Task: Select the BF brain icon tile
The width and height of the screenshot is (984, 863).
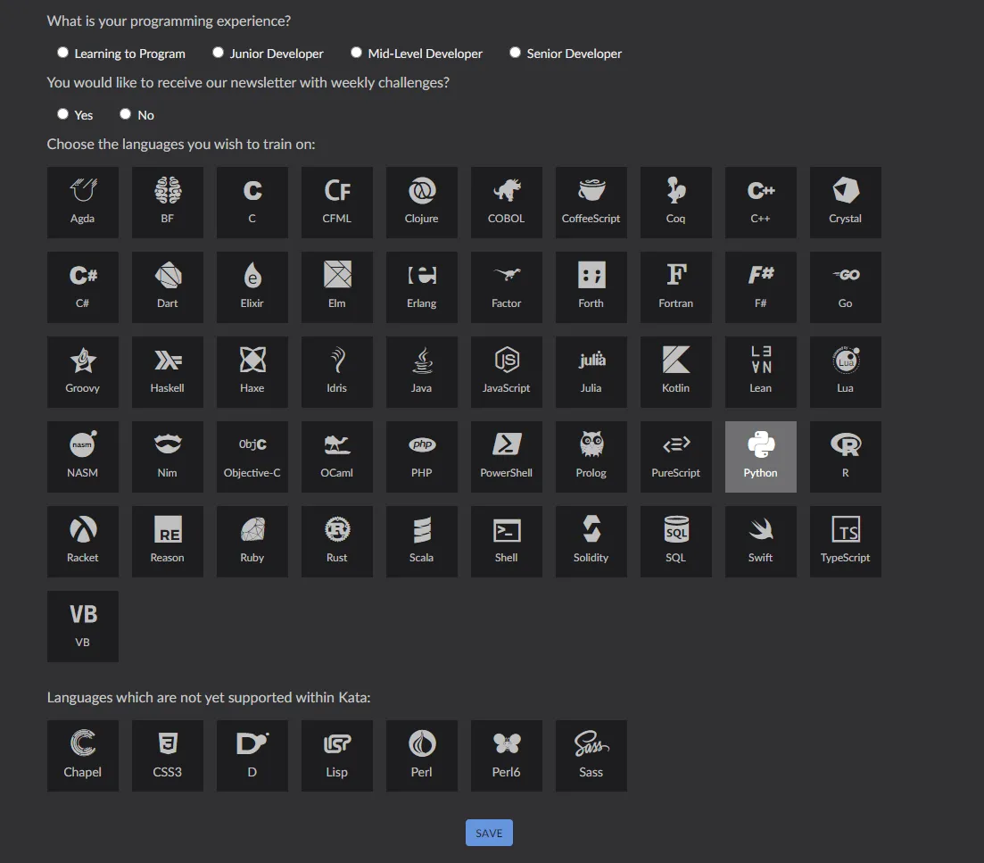Action: point(168,203)
